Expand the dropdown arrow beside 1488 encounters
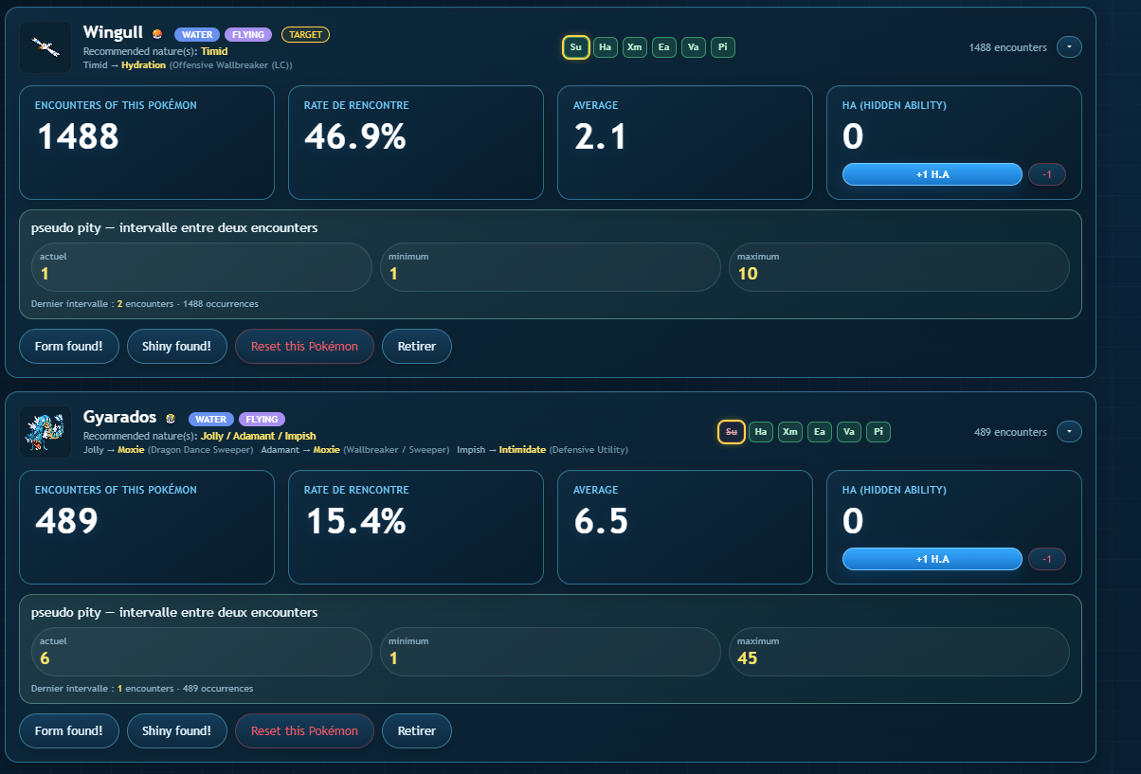This screenshot has width=1141, height=774. [x=1069, y=47]
